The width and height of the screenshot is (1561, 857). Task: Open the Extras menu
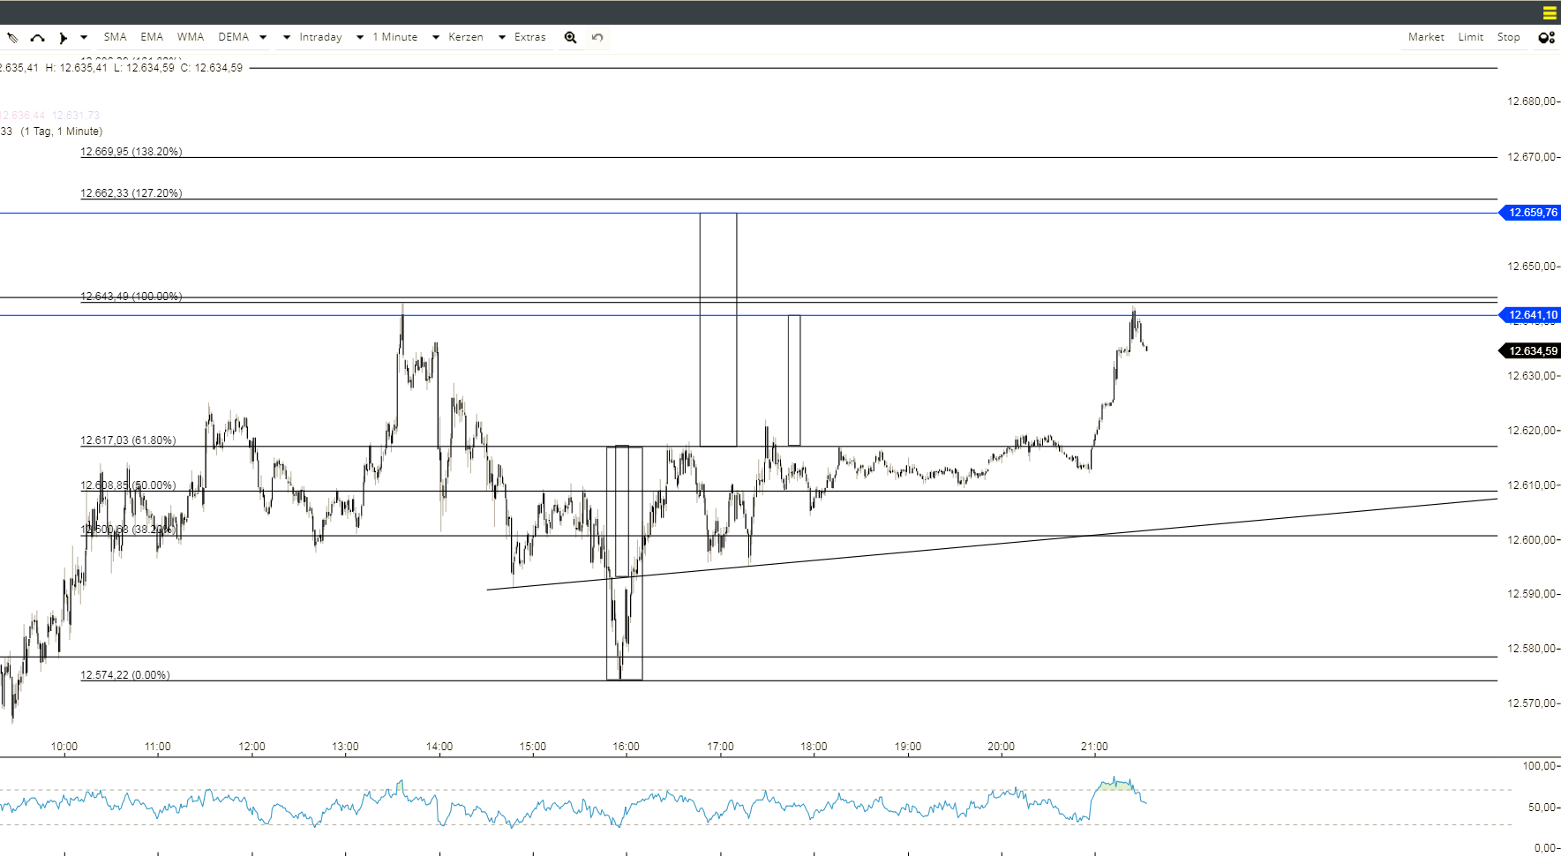529,37
